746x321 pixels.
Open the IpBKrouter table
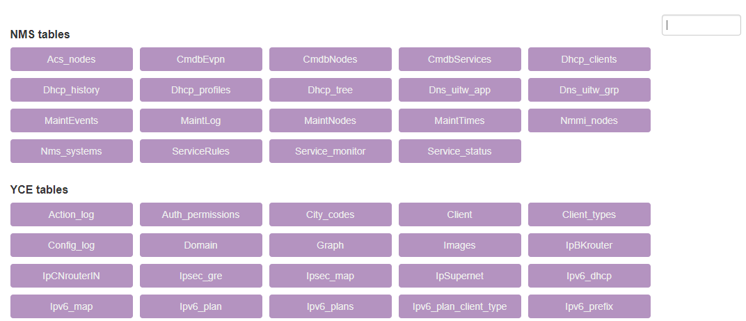coord(589,245)
